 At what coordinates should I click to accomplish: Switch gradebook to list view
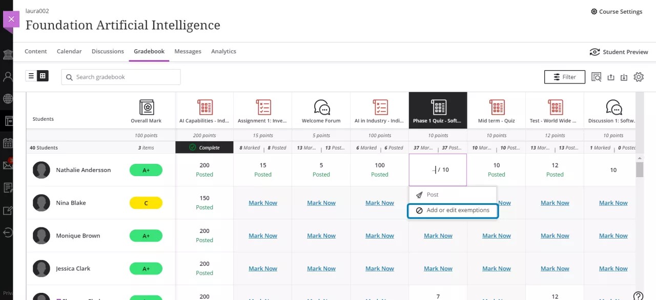[31, 75]
